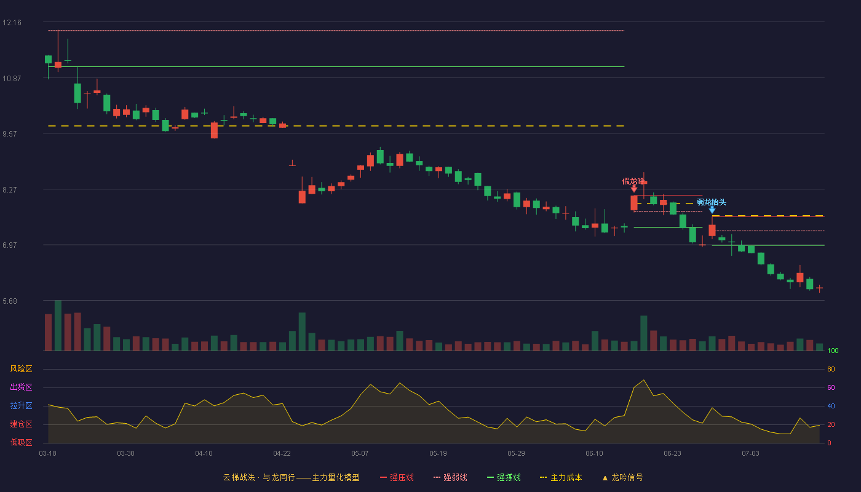Click the 06-10 date label

pyautogui.click(x=594, y=453)
